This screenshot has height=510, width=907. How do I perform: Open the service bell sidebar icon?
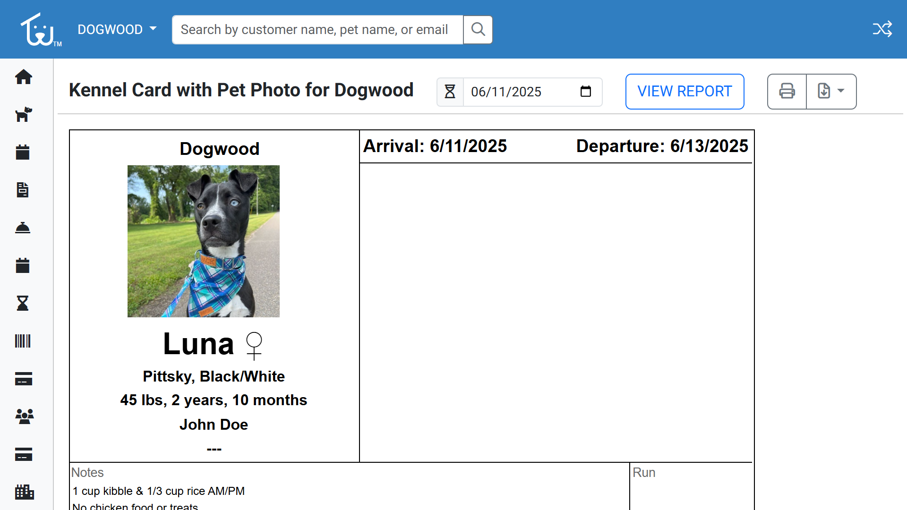click(23, 228)
